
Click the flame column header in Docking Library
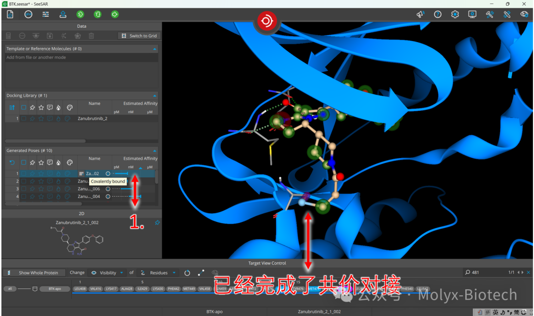pyautogui.click(x=58, y=107)
